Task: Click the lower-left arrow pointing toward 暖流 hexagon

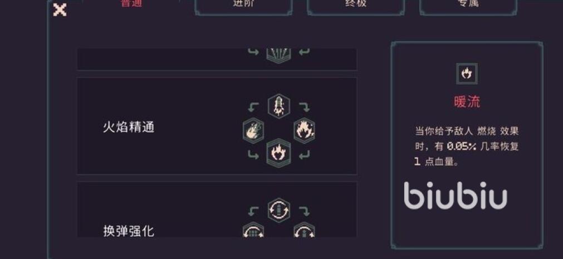Action: (253, 155)
